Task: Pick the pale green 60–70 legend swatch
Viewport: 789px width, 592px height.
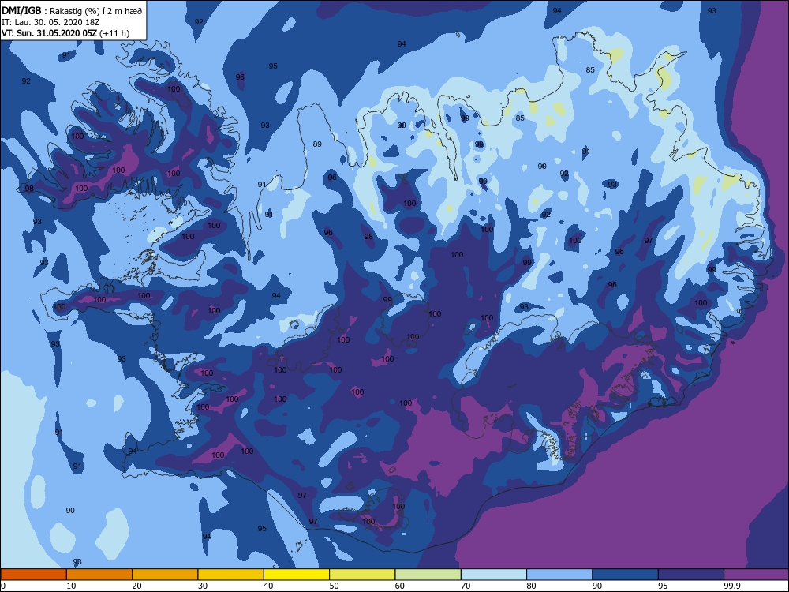Action: click(428, 575)
